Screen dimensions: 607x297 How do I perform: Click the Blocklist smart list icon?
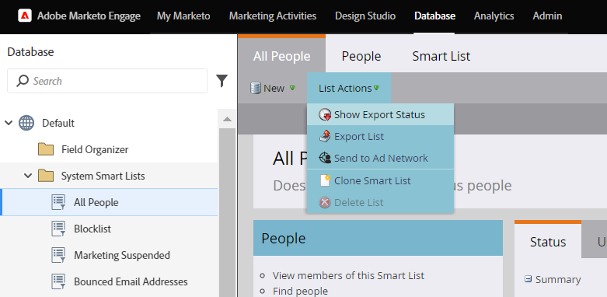coord(58,229)
